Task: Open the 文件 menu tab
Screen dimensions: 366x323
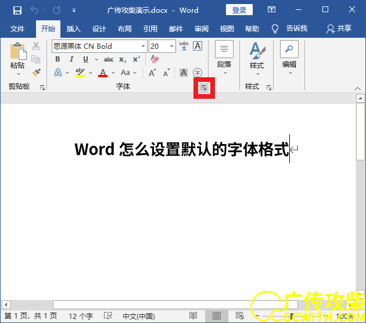Action: coord(17,28)
